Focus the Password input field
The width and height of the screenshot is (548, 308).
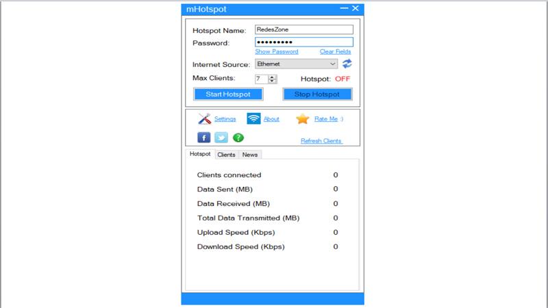pyautogui.click(x=304, y=42)
